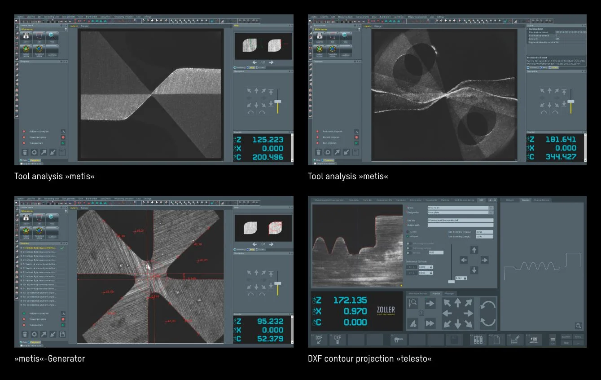Select the Adapter radio button in telesto
601x380 pixels.
[408, 236]
